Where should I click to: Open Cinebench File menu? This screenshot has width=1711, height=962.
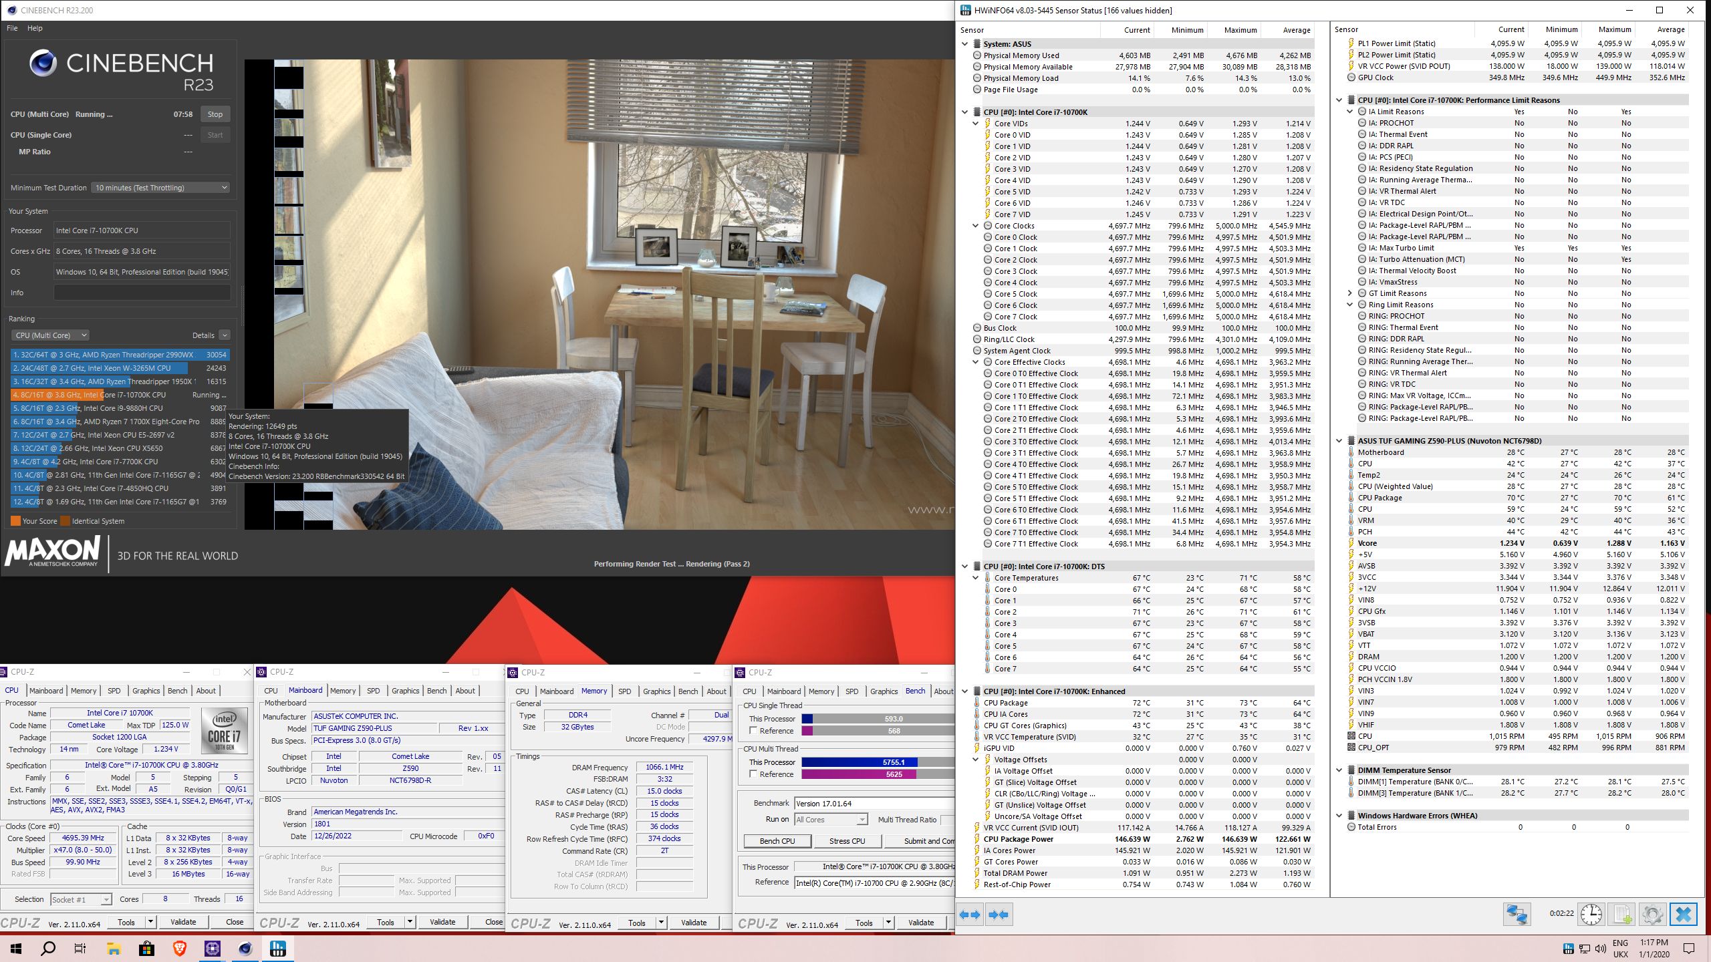click(12, 28)
